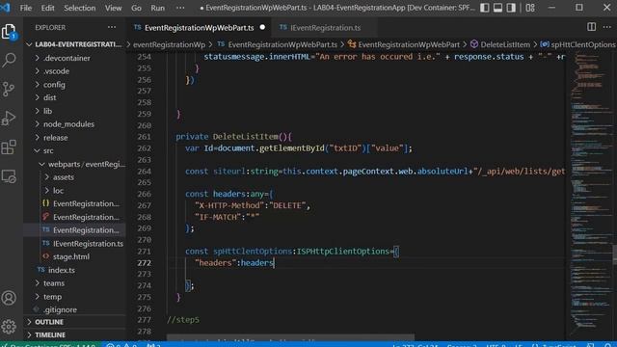Click the horizontal editor scrollbar
This screenshot has height=347, width=617.
pyautogui.click(x=290, y=337)
